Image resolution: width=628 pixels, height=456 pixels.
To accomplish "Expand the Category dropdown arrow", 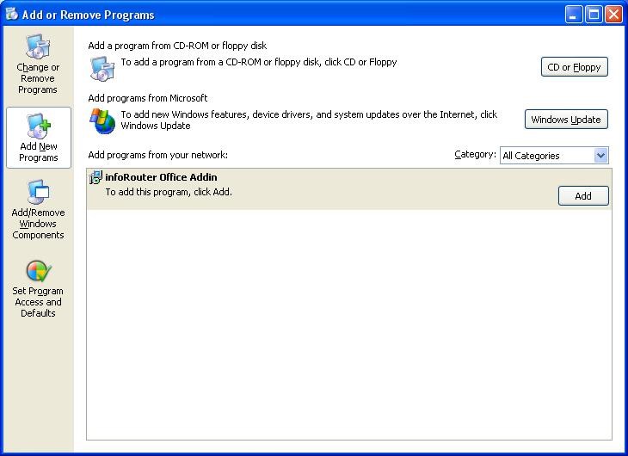I will [x=600, y=156].
